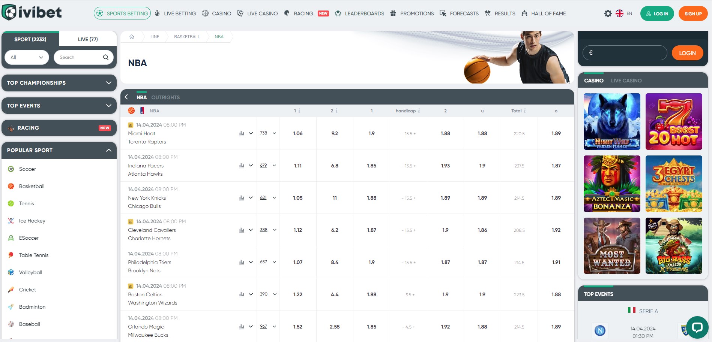Click the ivibet logo
712x342 pixels.
(x=32, y=12)
